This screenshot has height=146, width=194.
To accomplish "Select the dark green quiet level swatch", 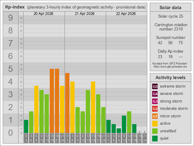I will point(155,138).
